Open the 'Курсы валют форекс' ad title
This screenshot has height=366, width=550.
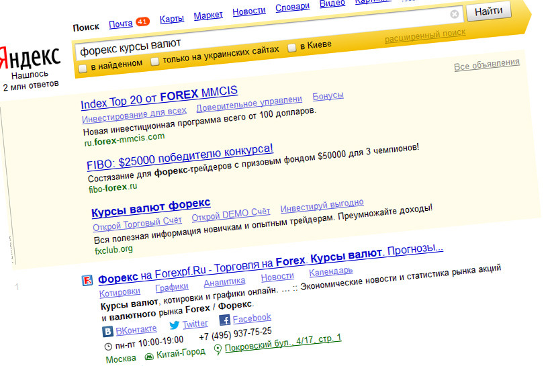pyautogui.click(x=151, y=208)
